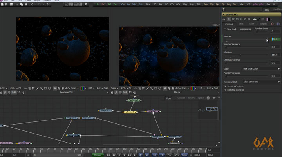Toggle HiQ high quality button
The image size is (282, 157).
tap(154, 155)
